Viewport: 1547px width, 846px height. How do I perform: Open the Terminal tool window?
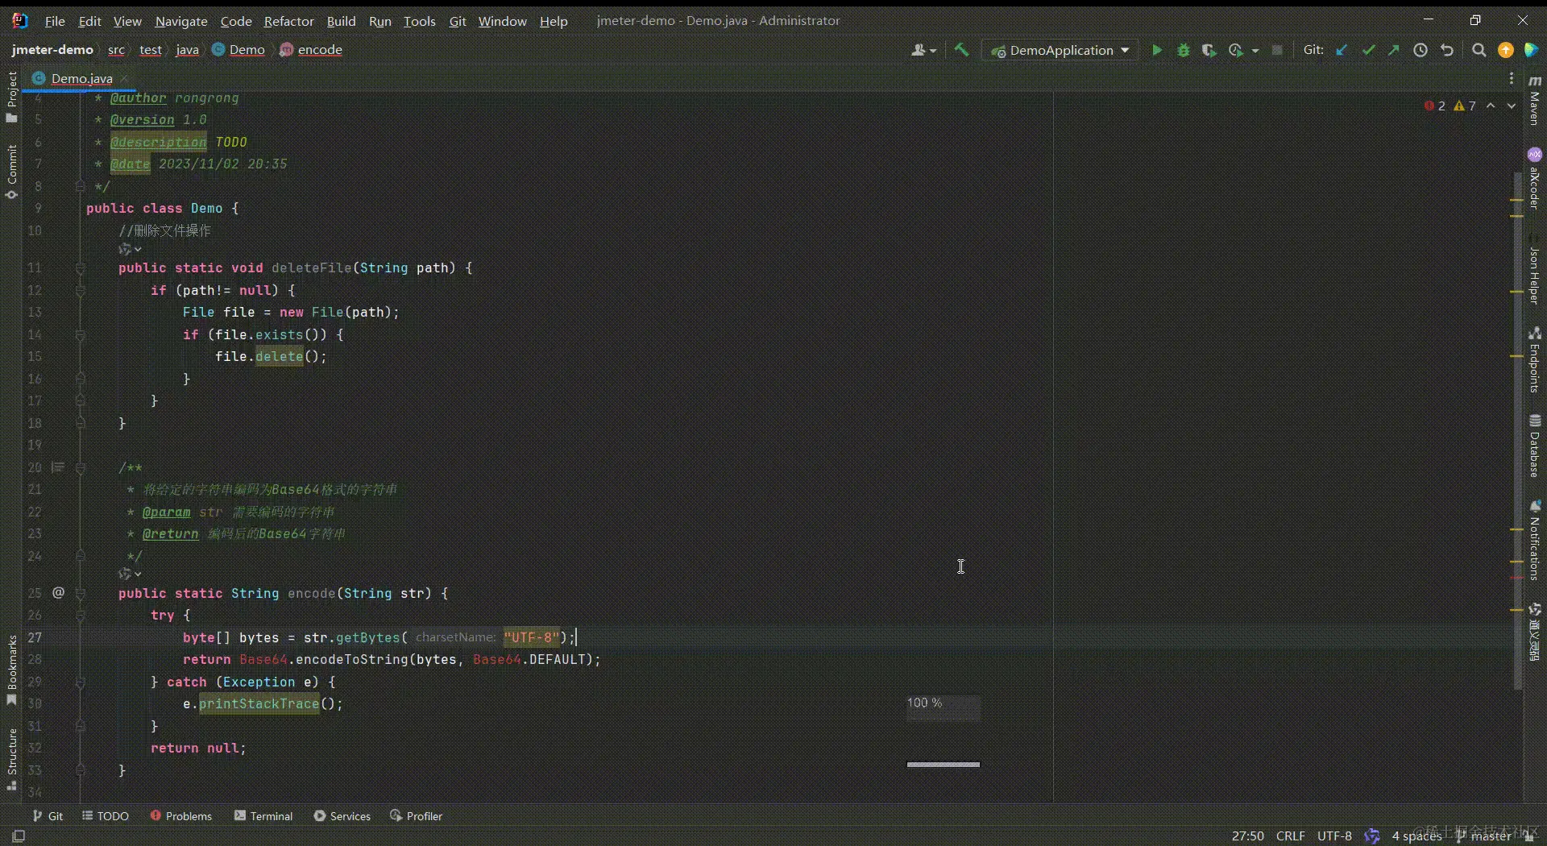(x=263, y=816)
